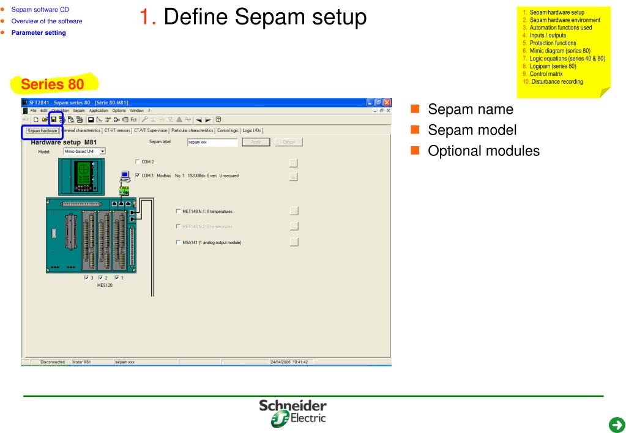The height and width of the screenshot is (433, 626).
Task: Open the Options menu
Action: (x=119, y=111)
